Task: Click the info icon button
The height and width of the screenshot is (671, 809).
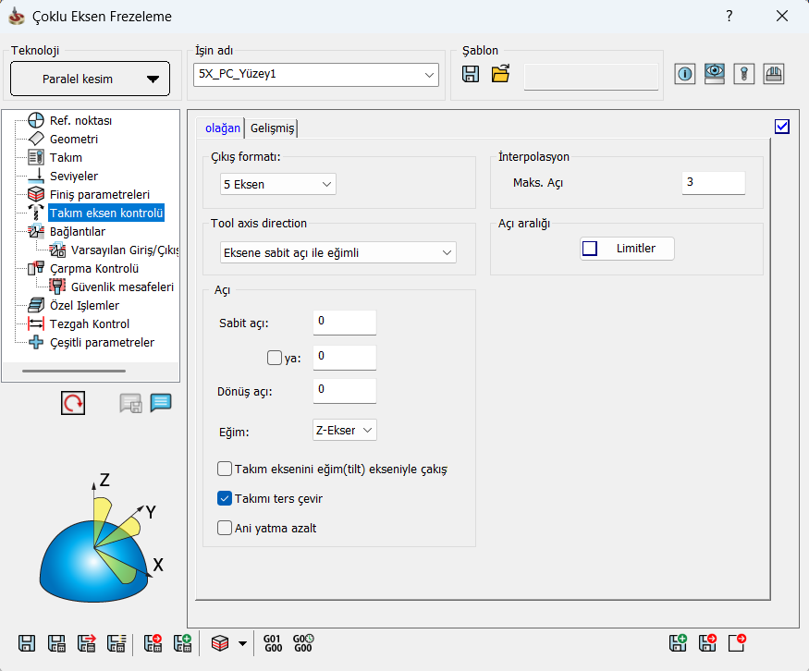Action: point(684,75)
